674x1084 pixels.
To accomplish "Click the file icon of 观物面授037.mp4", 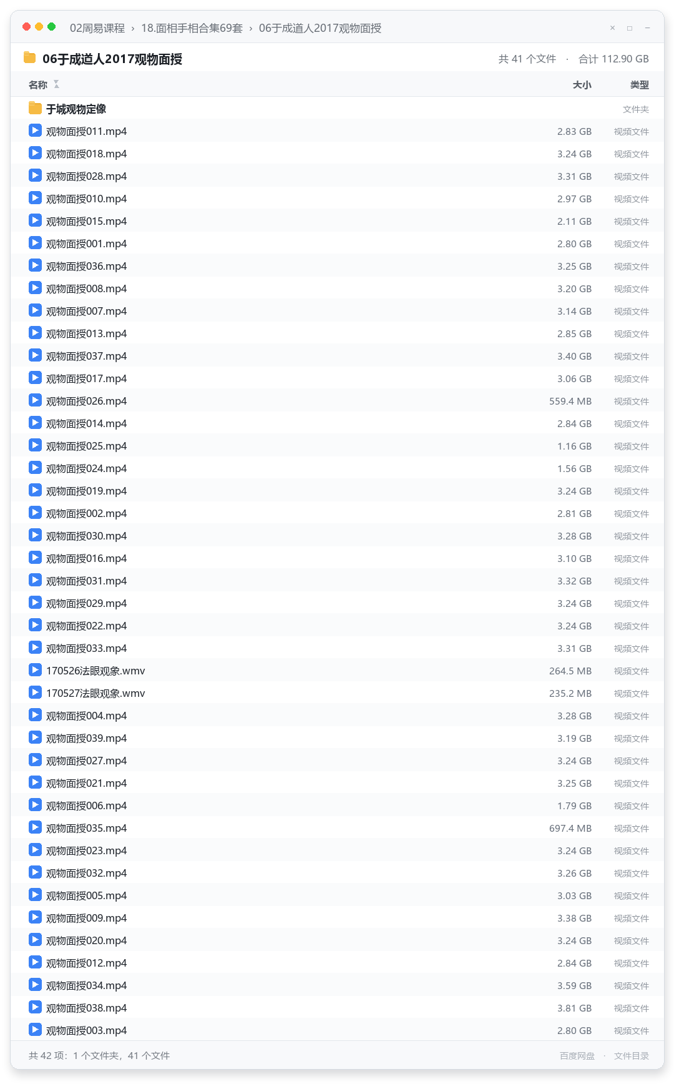I will tap(35, 356).
